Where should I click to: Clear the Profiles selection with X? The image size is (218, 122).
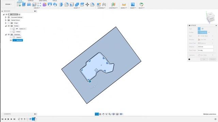(209, 33)
